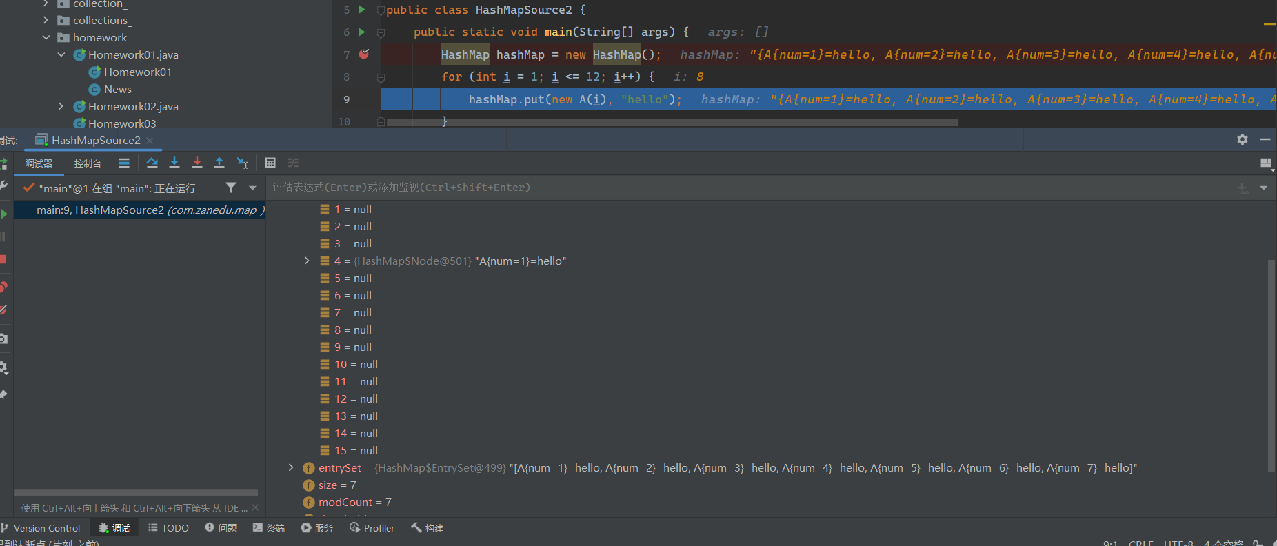Click the Step Over debugger icon
Viewport: 1277px width, 546px height.
(152, 163)
